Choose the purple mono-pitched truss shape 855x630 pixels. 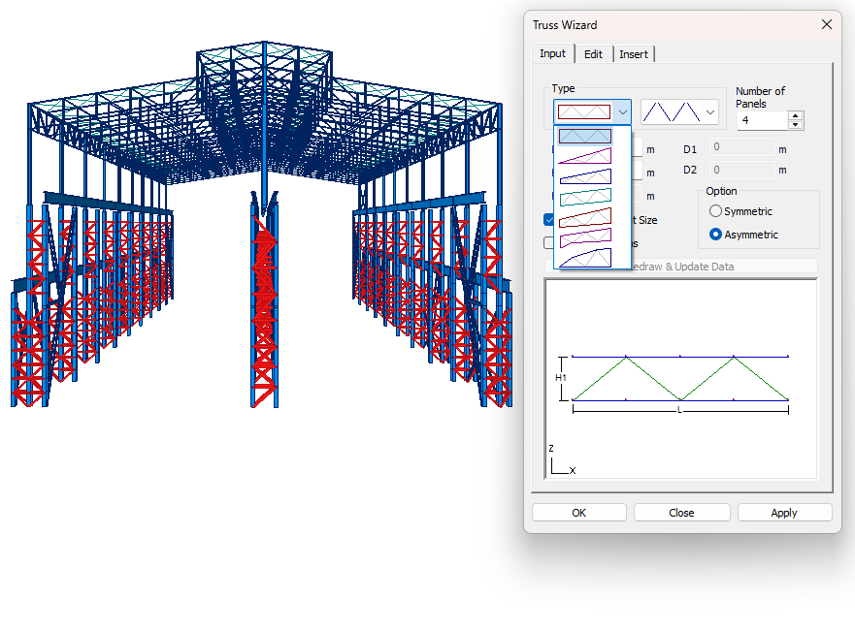(x=586, y=156)
